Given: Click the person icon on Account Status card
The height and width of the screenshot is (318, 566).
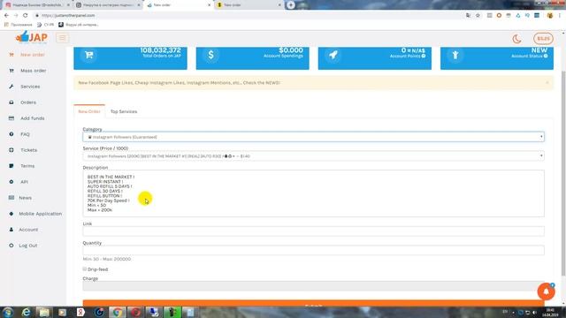Looking at the screenshot, I should tap(455, 55).
